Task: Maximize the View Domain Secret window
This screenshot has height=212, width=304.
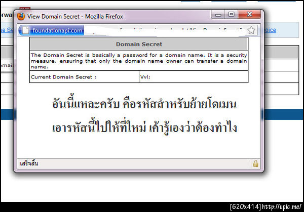Action: point(231,15)
